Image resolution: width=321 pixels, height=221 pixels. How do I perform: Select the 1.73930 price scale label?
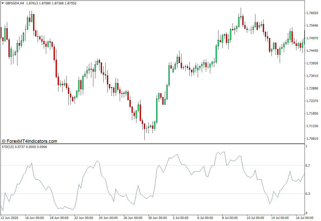coord(312,63)
